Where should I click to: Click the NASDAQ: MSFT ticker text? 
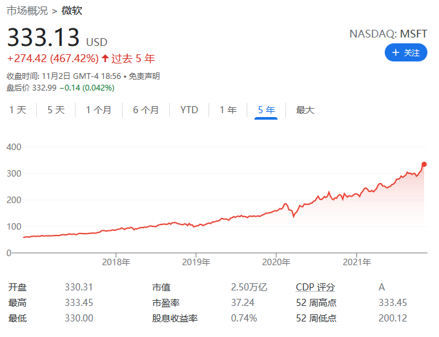click(388, 34)
